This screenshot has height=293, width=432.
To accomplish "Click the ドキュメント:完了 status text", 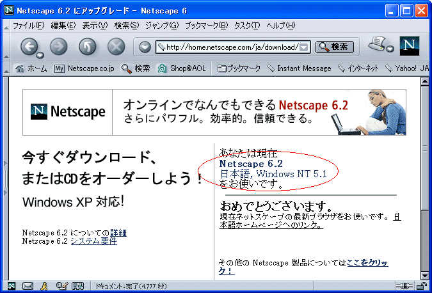I will [x=131, y=287].
